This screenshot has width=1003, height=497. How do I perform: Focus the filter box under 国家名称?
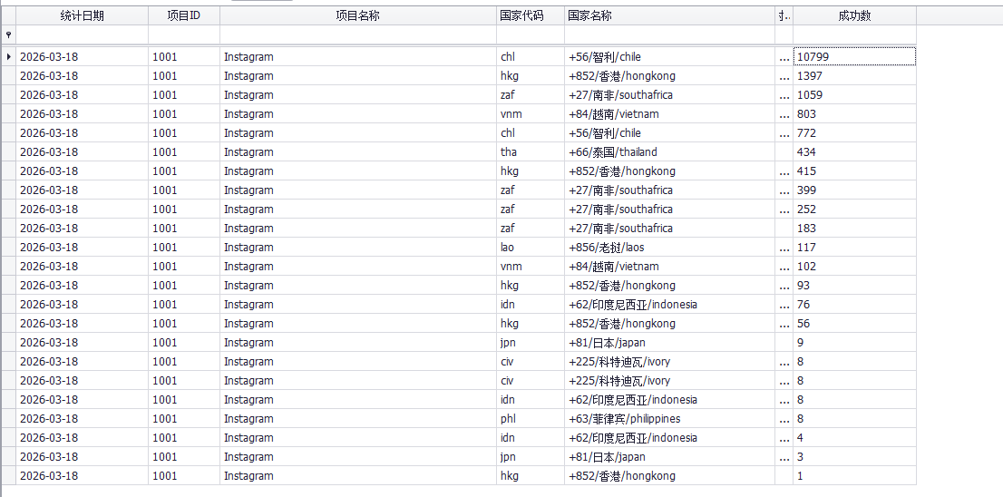pos(670,34)
